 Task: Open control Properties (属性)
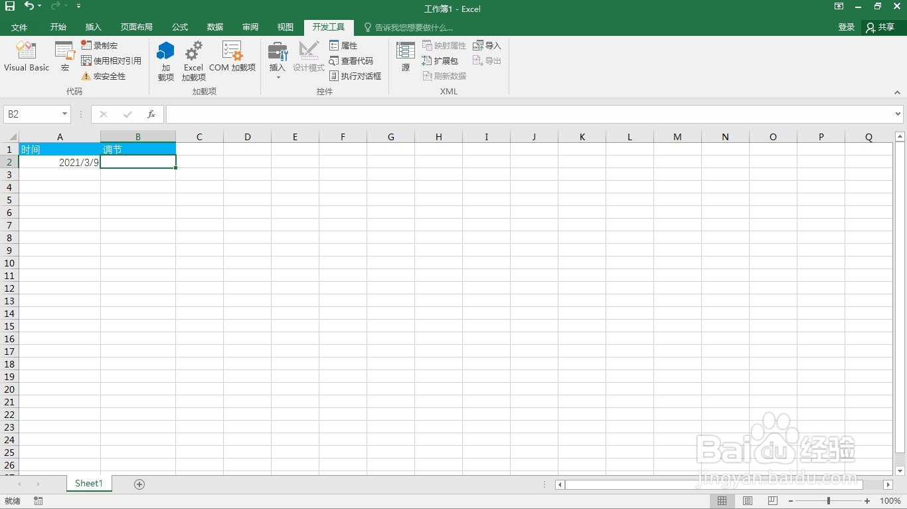click(343, 45)
